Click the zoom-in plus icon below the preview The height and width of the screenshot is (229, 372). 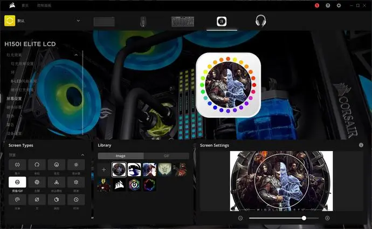pos(327,218)
